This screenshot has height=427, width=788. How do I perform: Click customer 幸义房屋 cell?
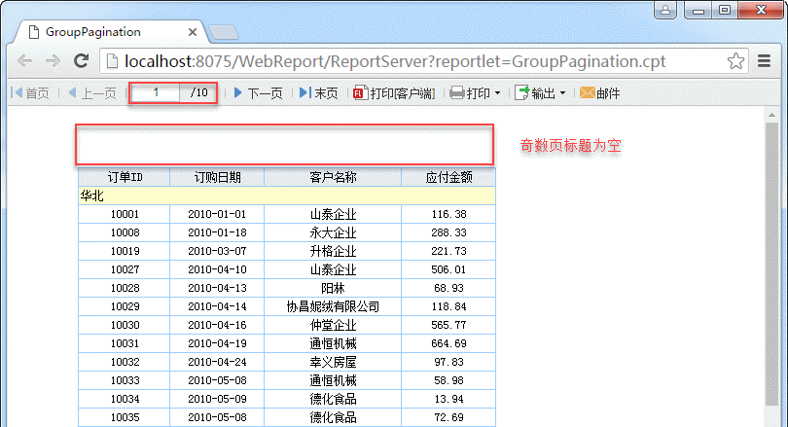click(333, 362)
